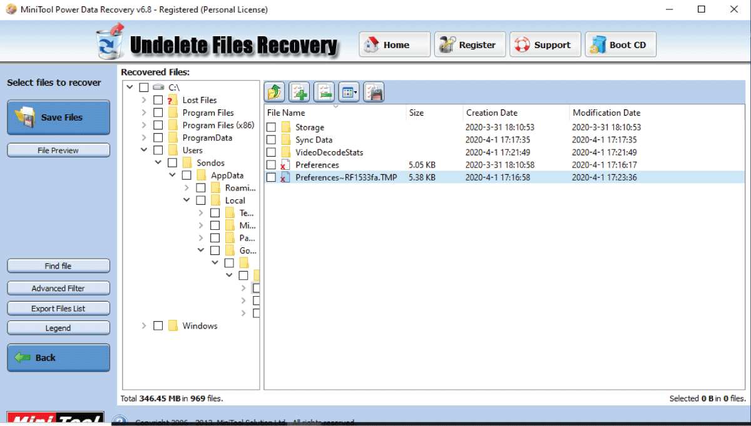Image resolution: width=751 pixels, height=426 pixels.
Task: Check the Lost Files checkbox
Action: coord(158,100)
